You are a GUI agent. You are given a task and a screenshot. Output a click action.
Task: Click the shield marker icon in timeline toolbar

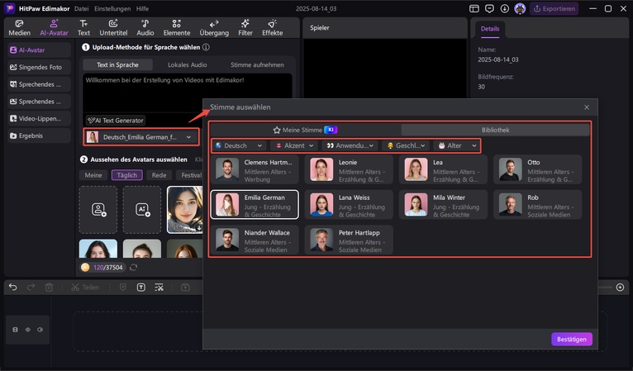point(123,287)
